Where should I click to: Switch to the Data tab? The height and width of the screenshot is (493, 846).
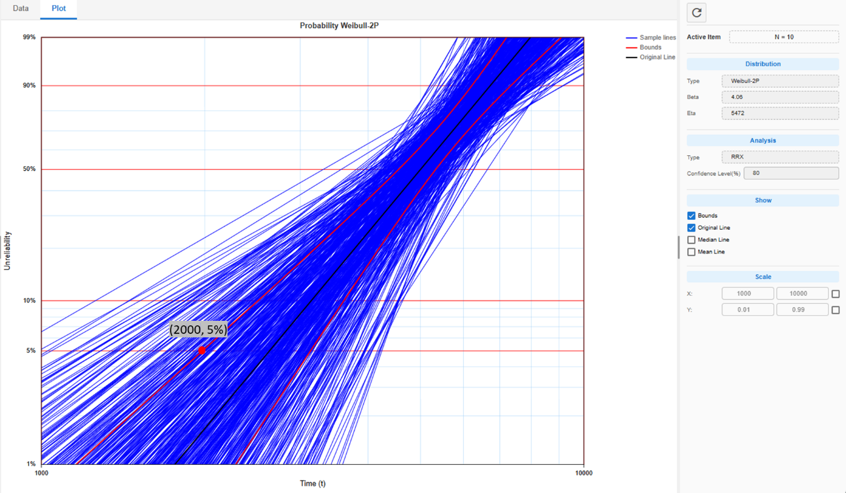(x=20, y=9)
